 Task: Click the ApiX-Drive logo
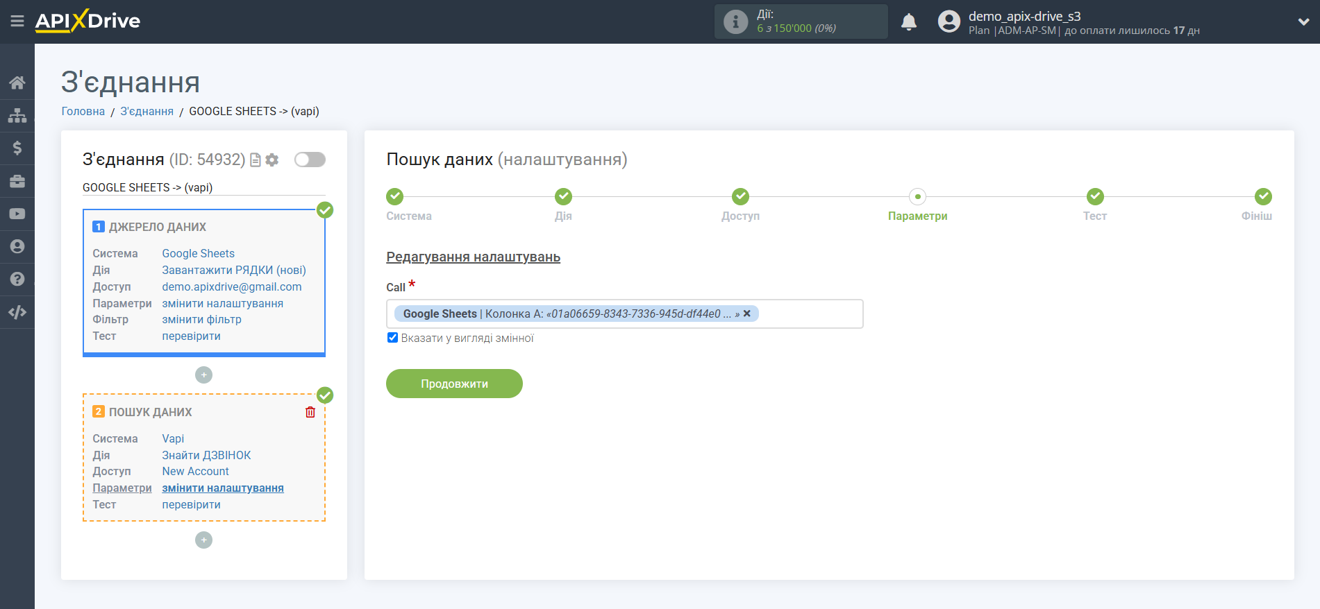point(87,21)
